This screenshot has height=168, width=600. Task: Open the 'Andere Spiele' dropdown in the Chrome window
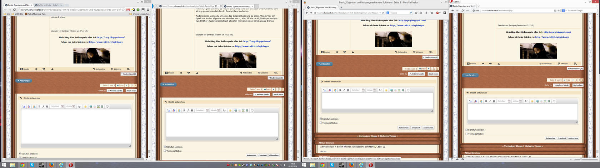coord(115,91)
